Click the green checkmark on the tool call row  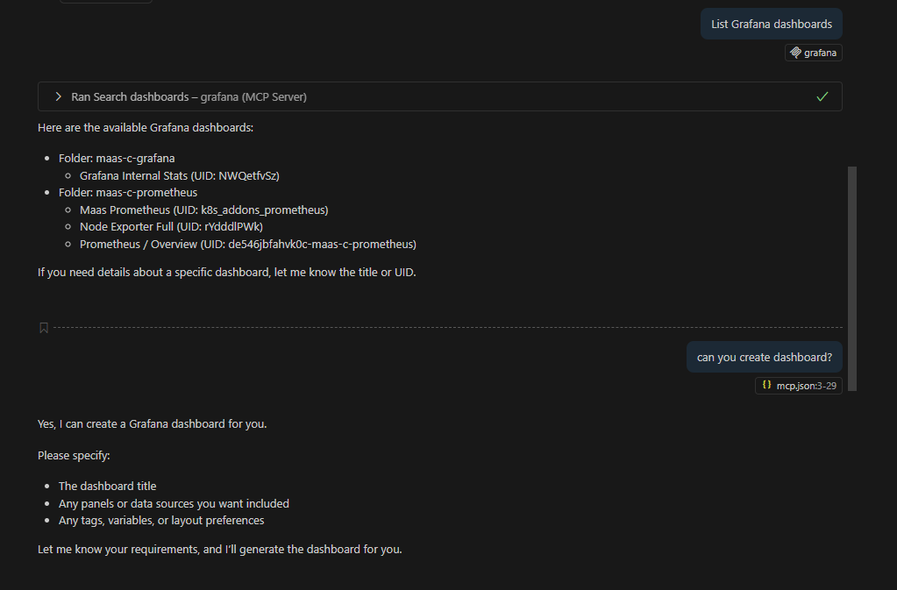[822, 96]
